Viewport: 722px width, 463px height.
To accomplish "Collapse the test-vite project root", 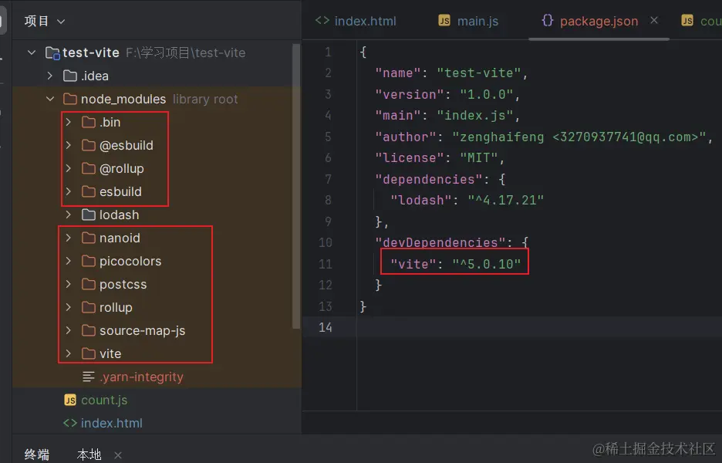I will click(32, 52).
